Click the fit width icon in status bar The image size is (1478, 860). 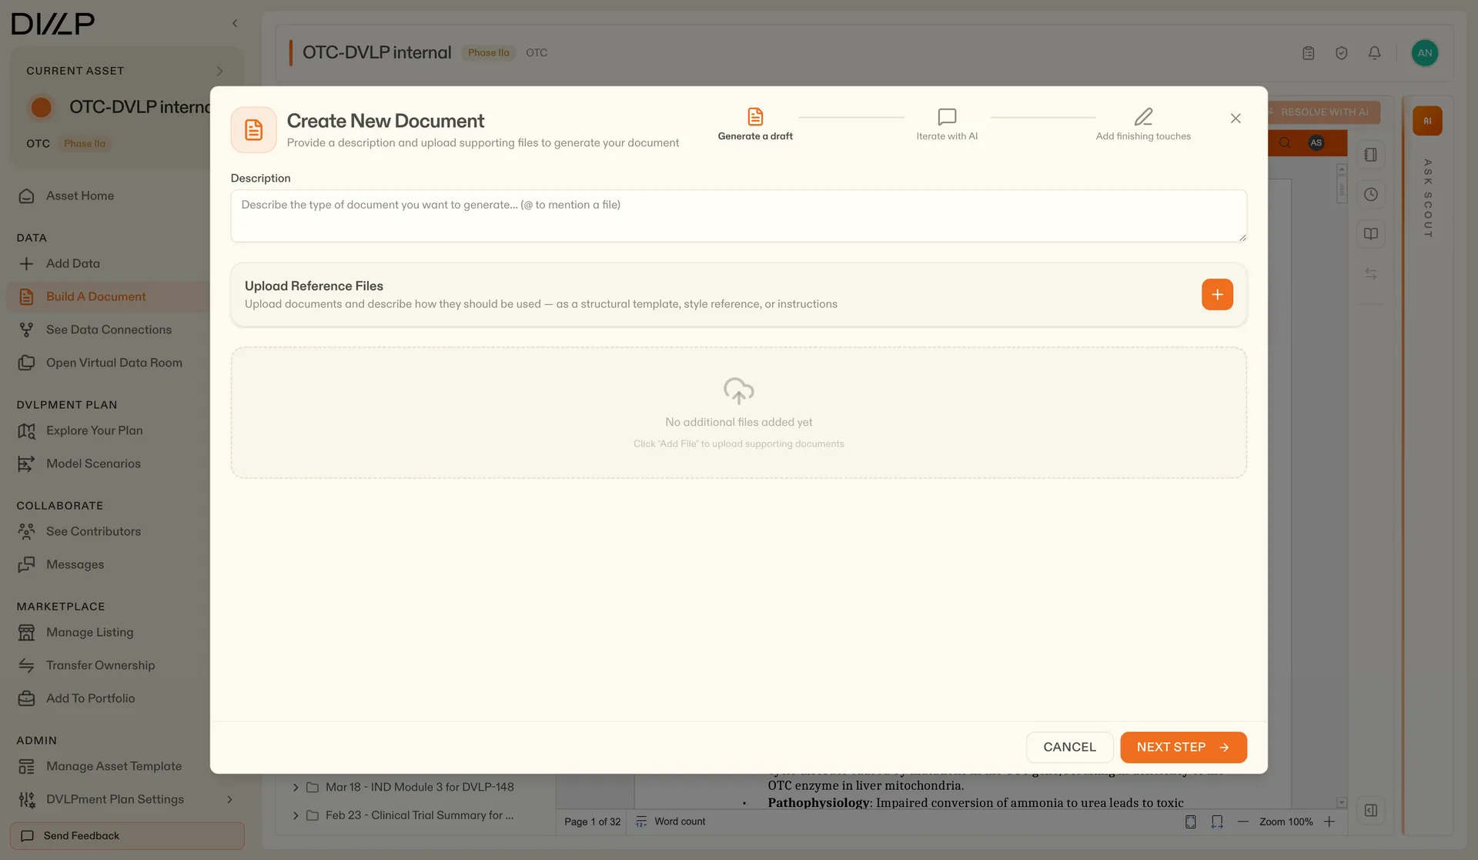click(x=1217, y=822)
